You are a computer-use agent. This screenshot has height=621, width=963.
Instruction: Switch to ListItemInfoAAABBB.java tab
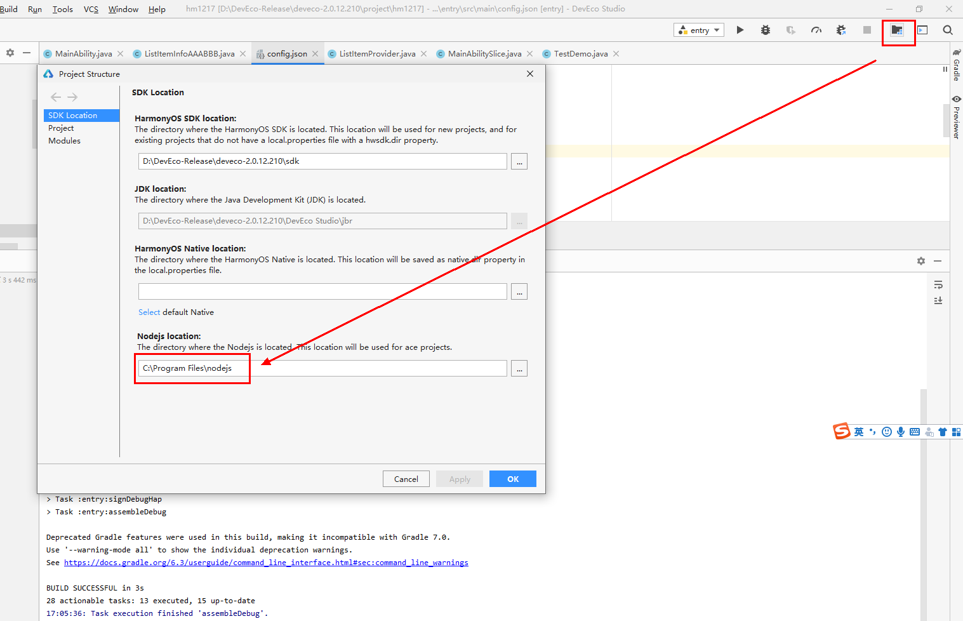coord(189,53)
